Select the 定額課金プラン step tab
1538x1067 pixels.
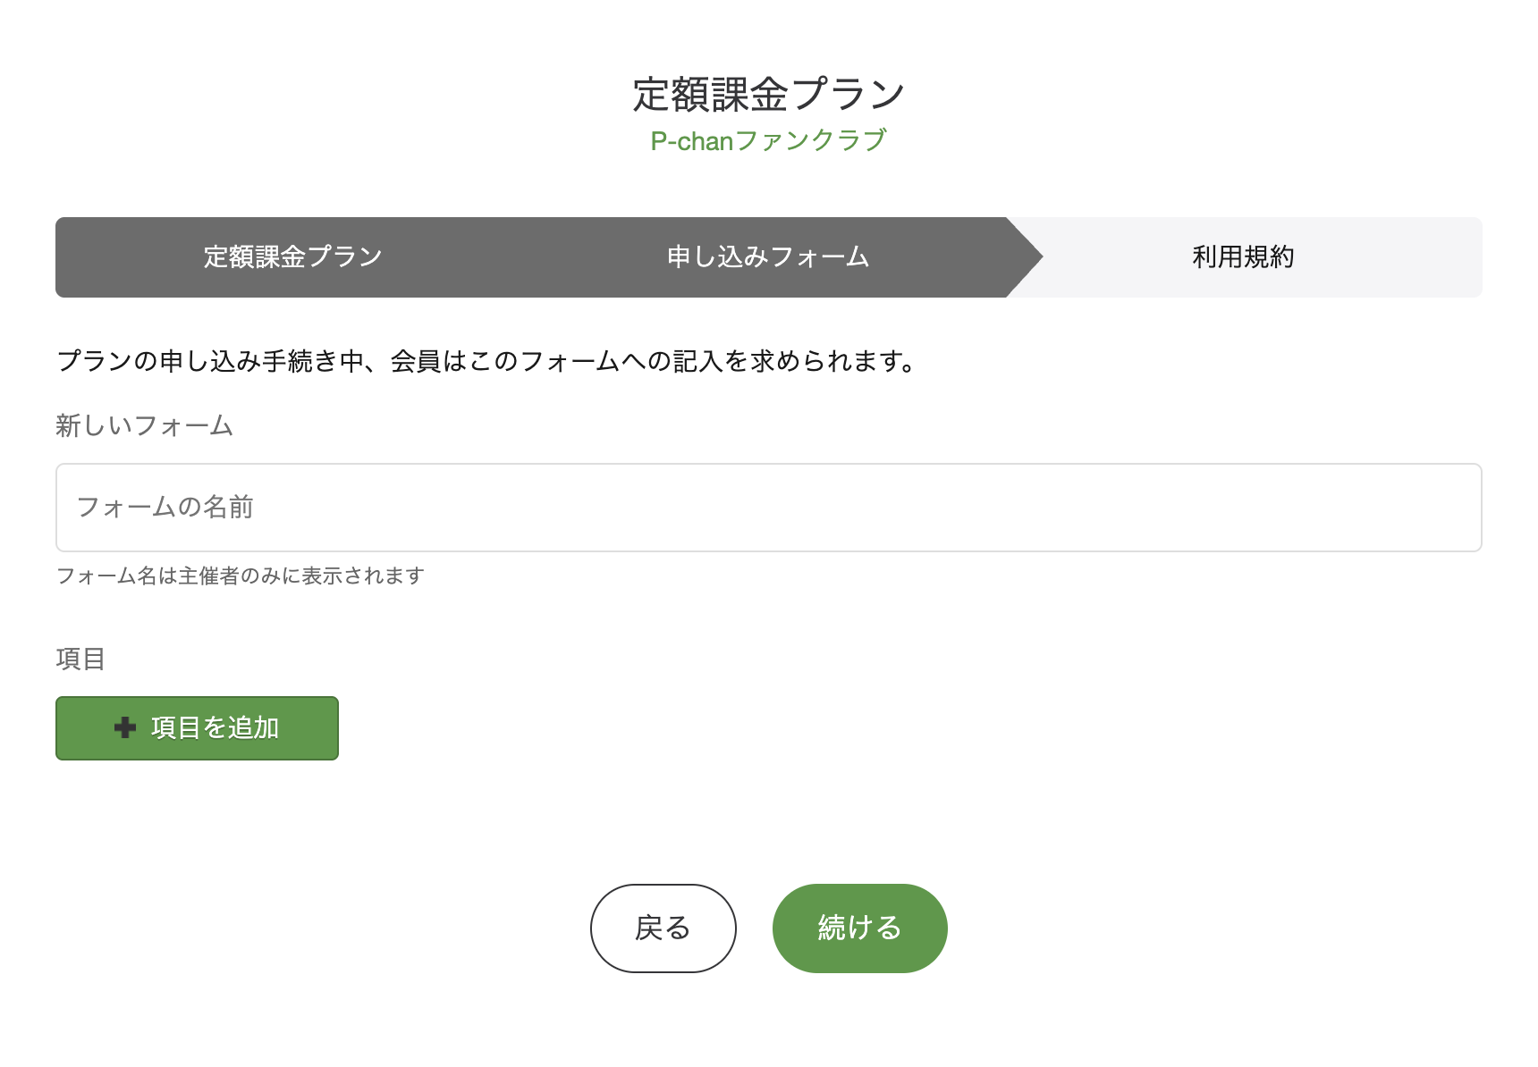[x=291, y=256]
